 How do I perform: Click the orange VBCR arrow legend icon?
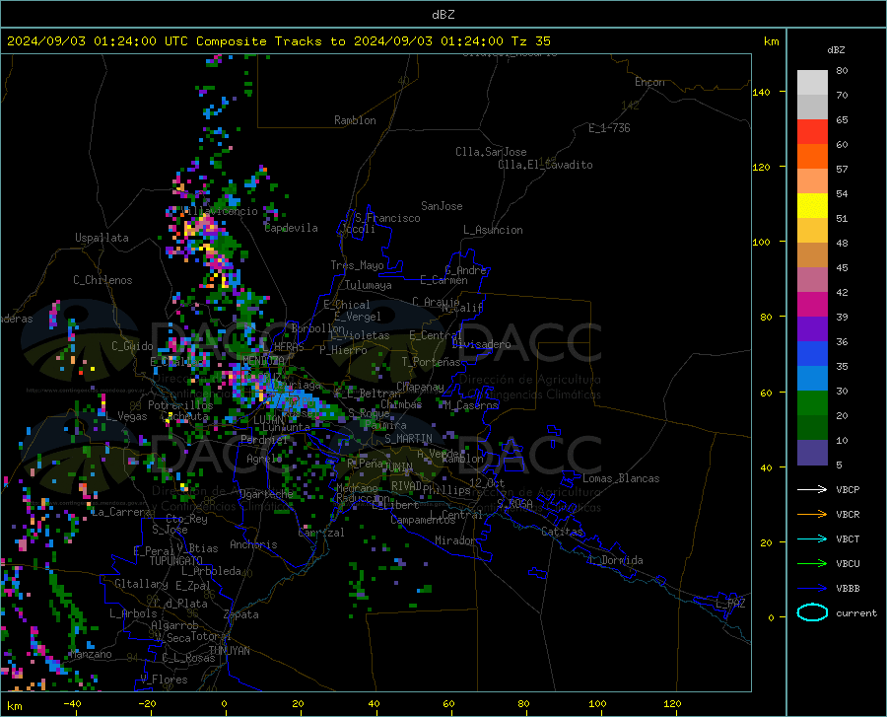pos(812,515)
